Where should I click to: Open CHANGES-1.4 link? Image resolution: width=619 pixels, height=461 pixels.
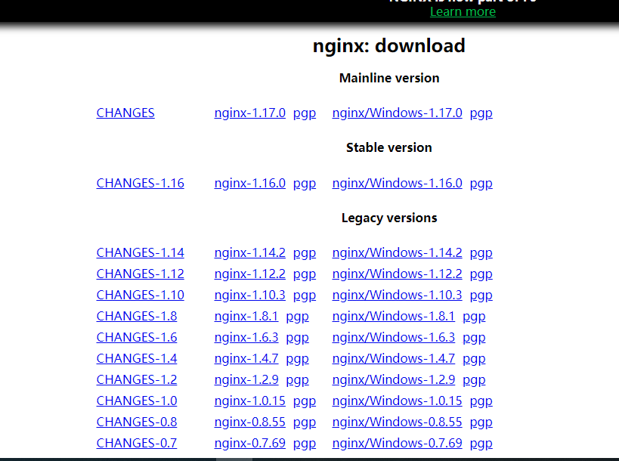(137, 358)
